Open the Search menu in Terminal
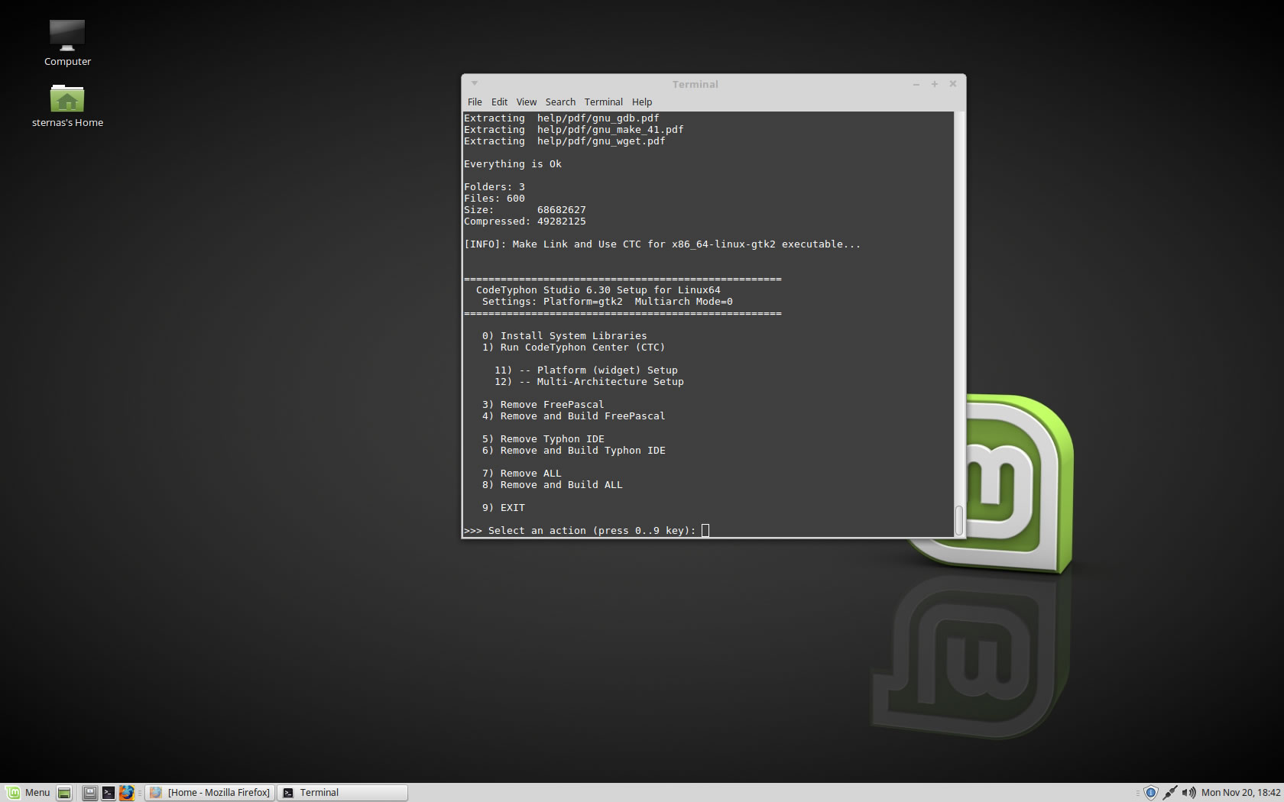The width and height of the screenshot is (1284, 802). pyautogui.click(x=560, y=102)
